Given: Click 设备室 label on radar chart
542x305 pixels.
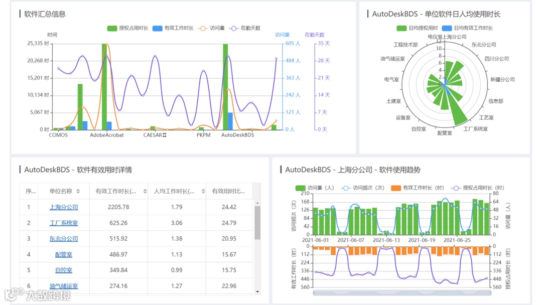Looking at the screenshot, I should 403,118.
